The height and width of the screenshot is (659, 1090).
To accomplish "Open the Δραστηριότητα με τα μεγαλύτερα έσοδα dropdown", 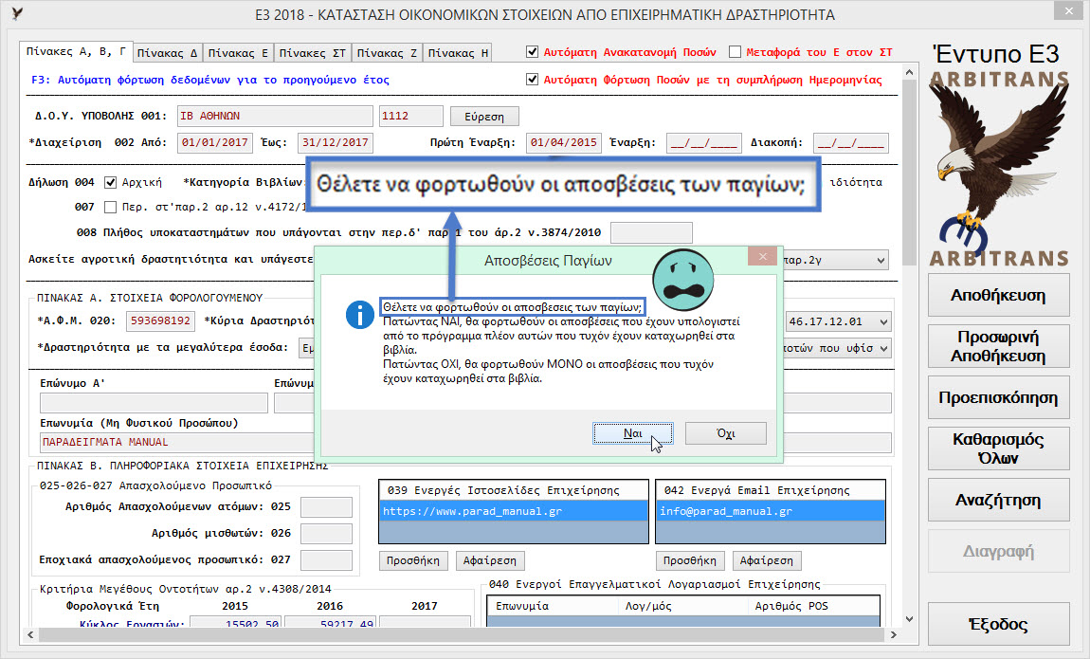I will tap(883, 348).
